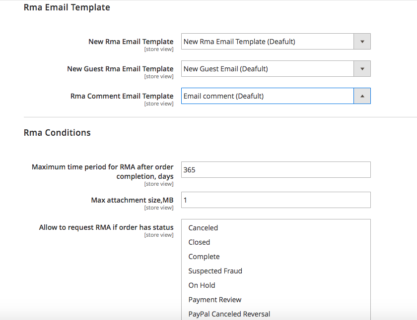Open the New Guest Rma Email Template arrow
This screenshot has width=417, height=320.
click(362, 69)
